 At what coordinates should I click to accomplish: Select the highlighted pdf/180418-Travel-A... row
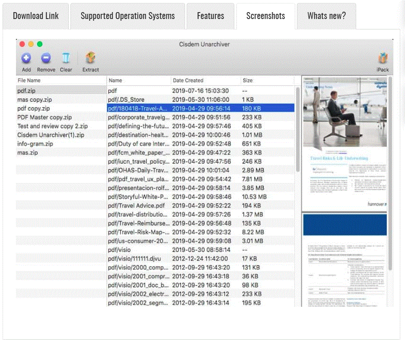(201, 108)
